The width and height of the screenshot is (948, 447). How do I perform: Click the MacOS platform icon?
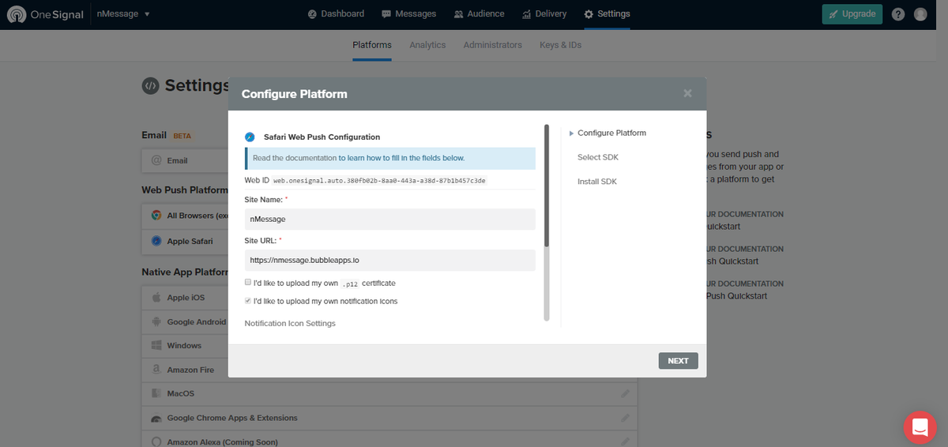click(156, 393)
